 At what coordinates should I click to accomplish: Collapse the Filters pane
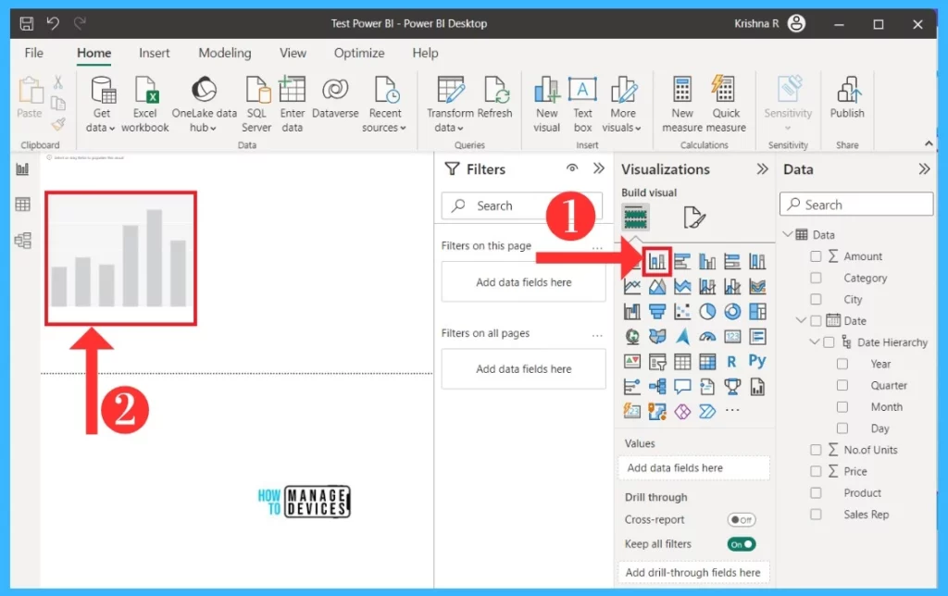[x=599, y=168]
